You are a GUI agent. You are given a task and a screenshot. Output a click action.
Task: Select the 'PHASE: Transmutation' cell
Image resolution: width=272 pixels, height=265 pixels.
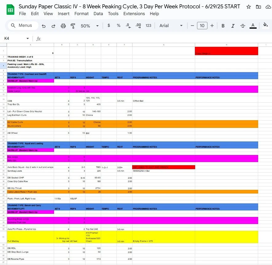(30, 60)
